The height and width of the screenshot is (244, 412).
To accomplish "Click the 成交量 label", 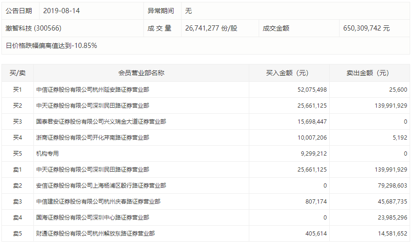I will point(159,28).
